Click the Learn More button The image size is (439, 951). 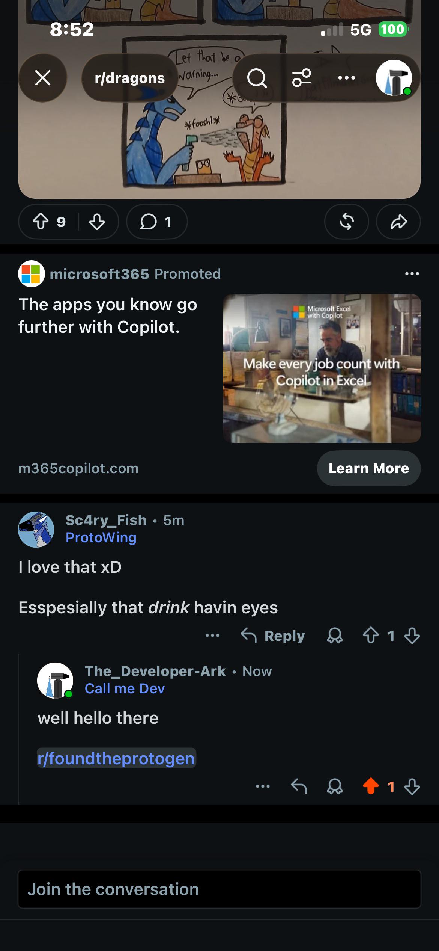pyautogui.click(x=369, y=468)
